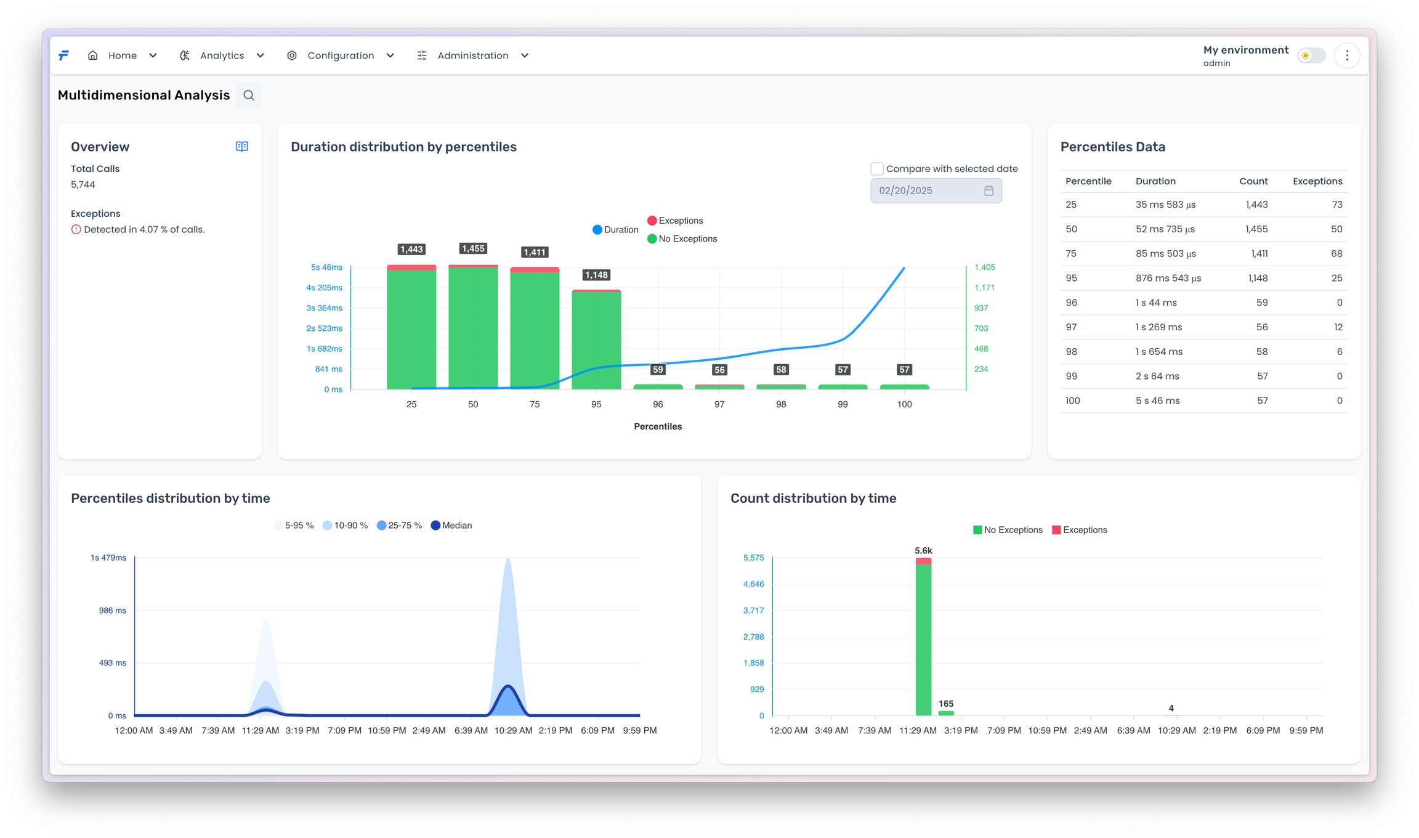Open the three-dot options menu
Image resolution: width=1419 pixels, height=838 pixels.
tap(1347, 55)
